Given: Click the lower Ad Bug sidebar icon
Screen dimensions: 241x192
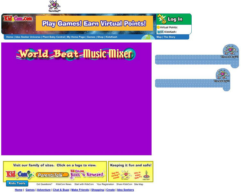Looking at the screenshot, I should pyautogui.click(x=222, y=75).
